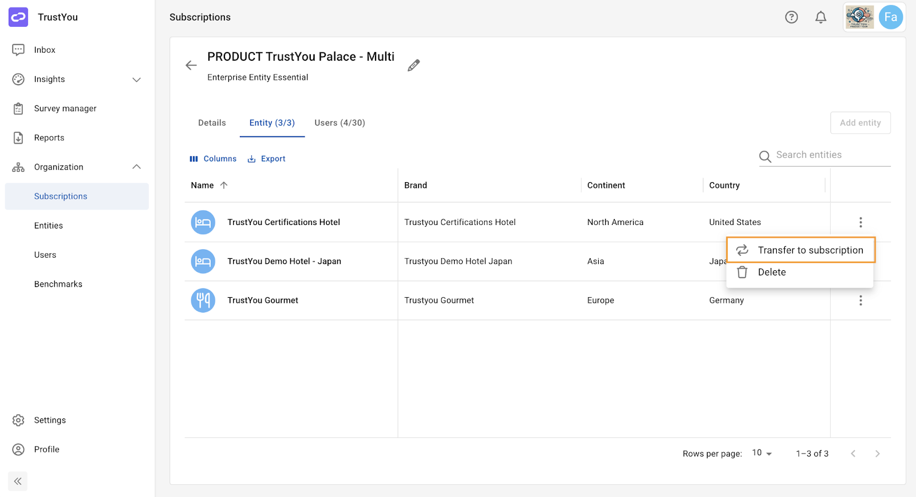Focus the Search entities field
Image resolution: width=916 pixels, height=497 pixels.
point(825,155)
